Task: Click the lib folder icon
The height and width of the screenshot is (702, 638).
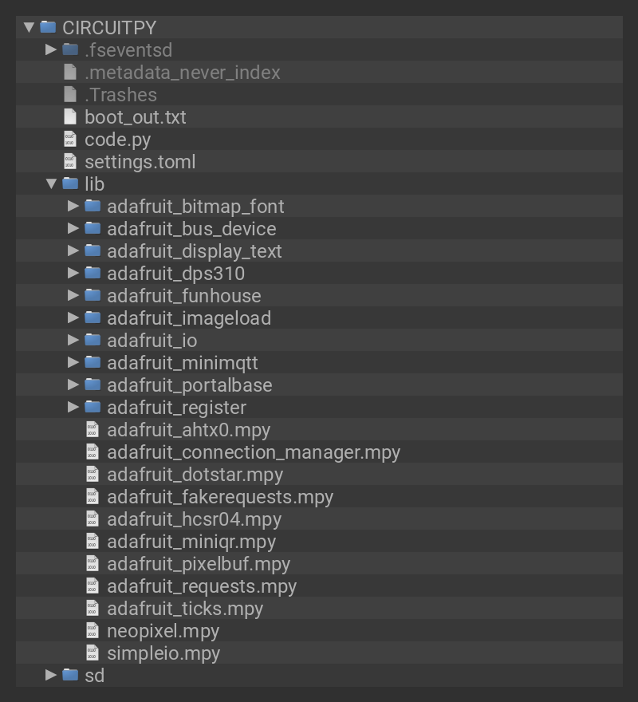Action: (70, 183)
